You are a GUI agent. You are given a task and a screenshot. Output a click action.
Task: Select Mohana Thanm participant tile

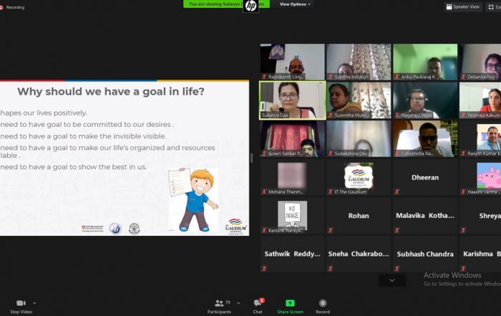[x=292, y=177]
